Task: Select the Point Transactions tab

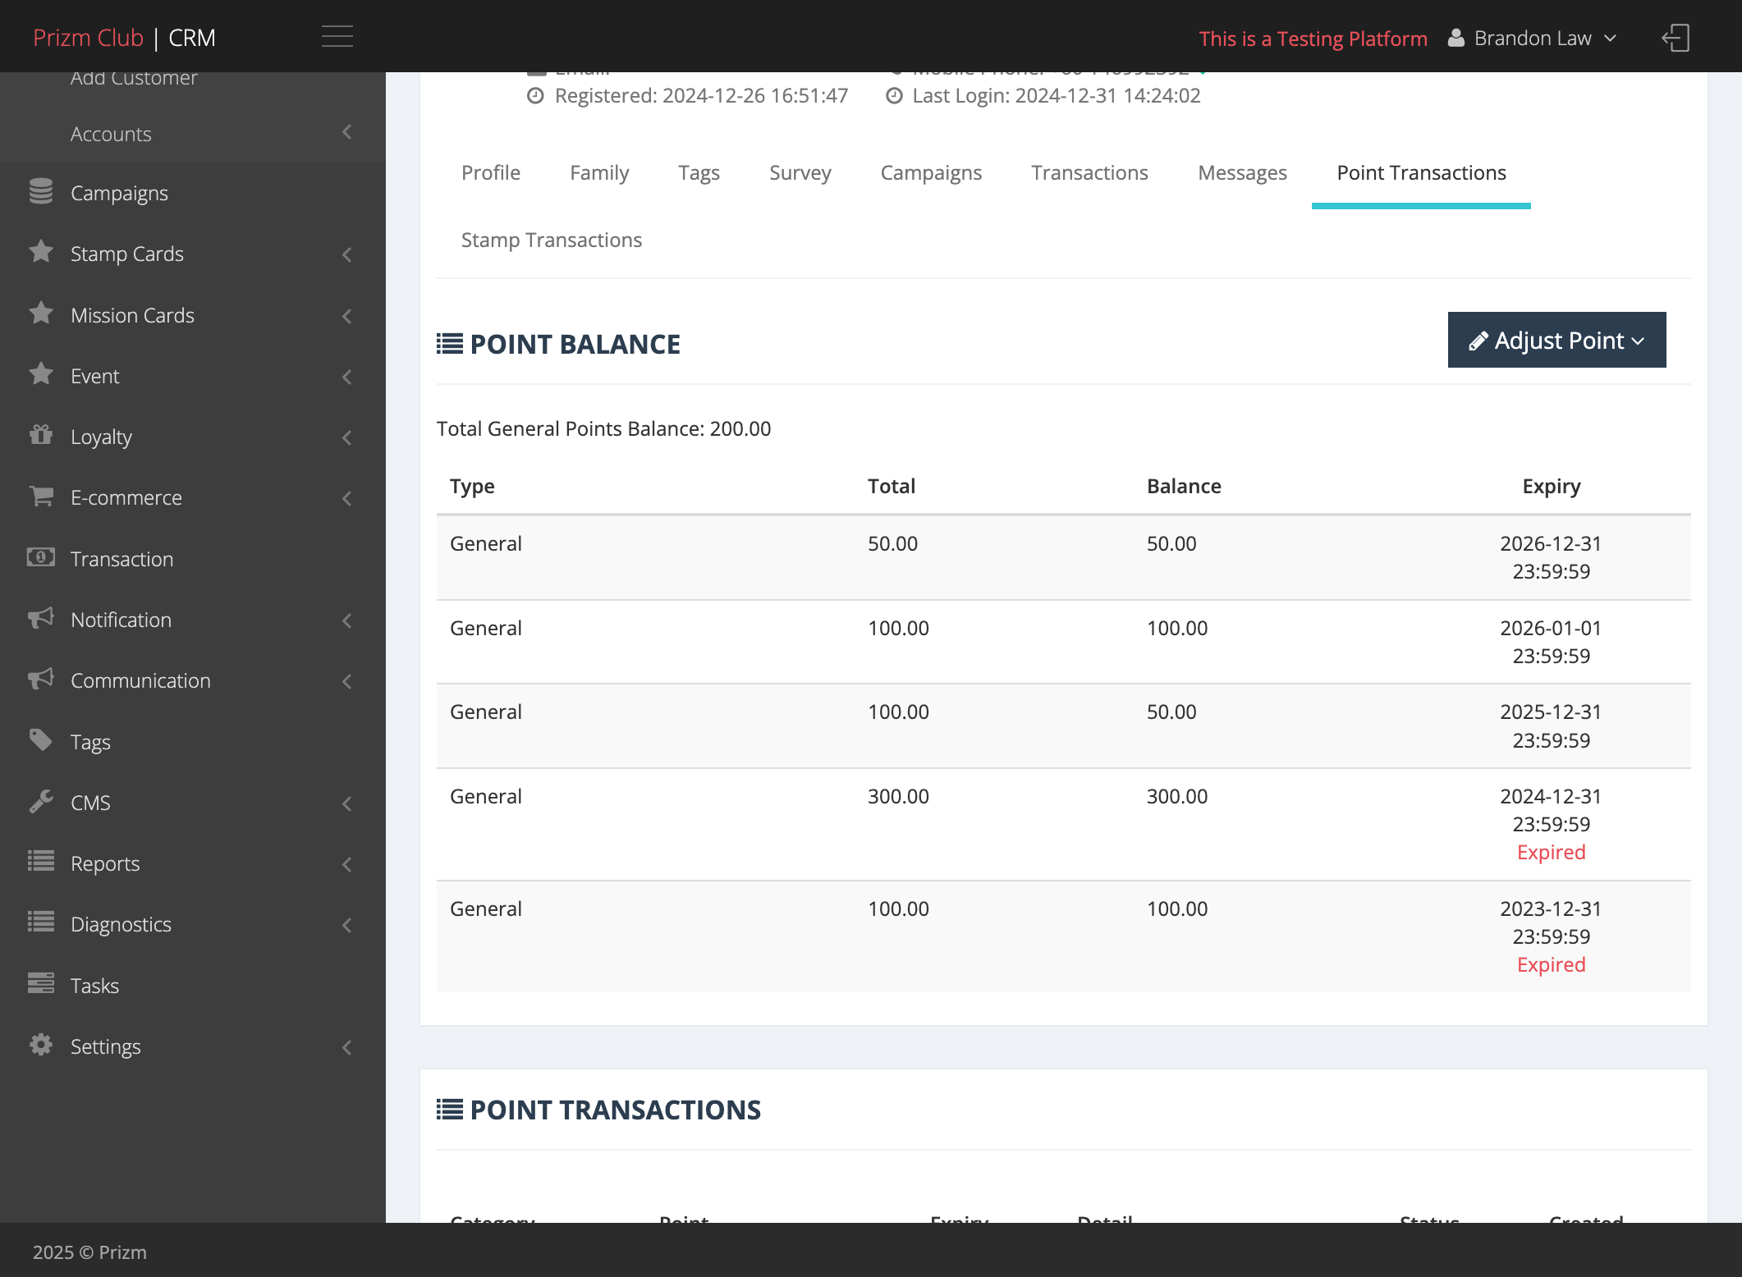Action: pyautogui.click(x=1421, y=172)
